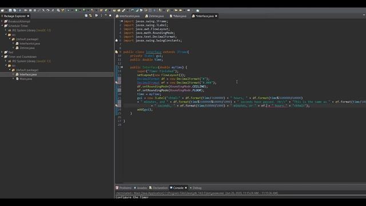This screenshot has width=366, height=206.
Task: Expand the Zetime.java tree node
Action: [x=13, y=48]
